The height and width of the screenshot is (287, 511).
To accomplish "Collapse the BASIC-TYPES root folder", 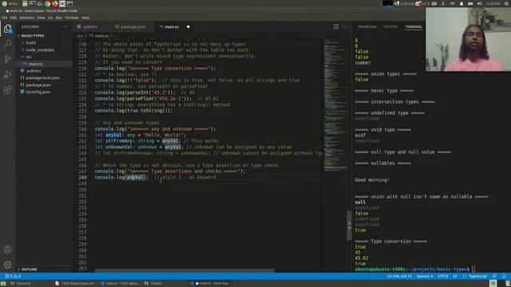I will [44, 36].
